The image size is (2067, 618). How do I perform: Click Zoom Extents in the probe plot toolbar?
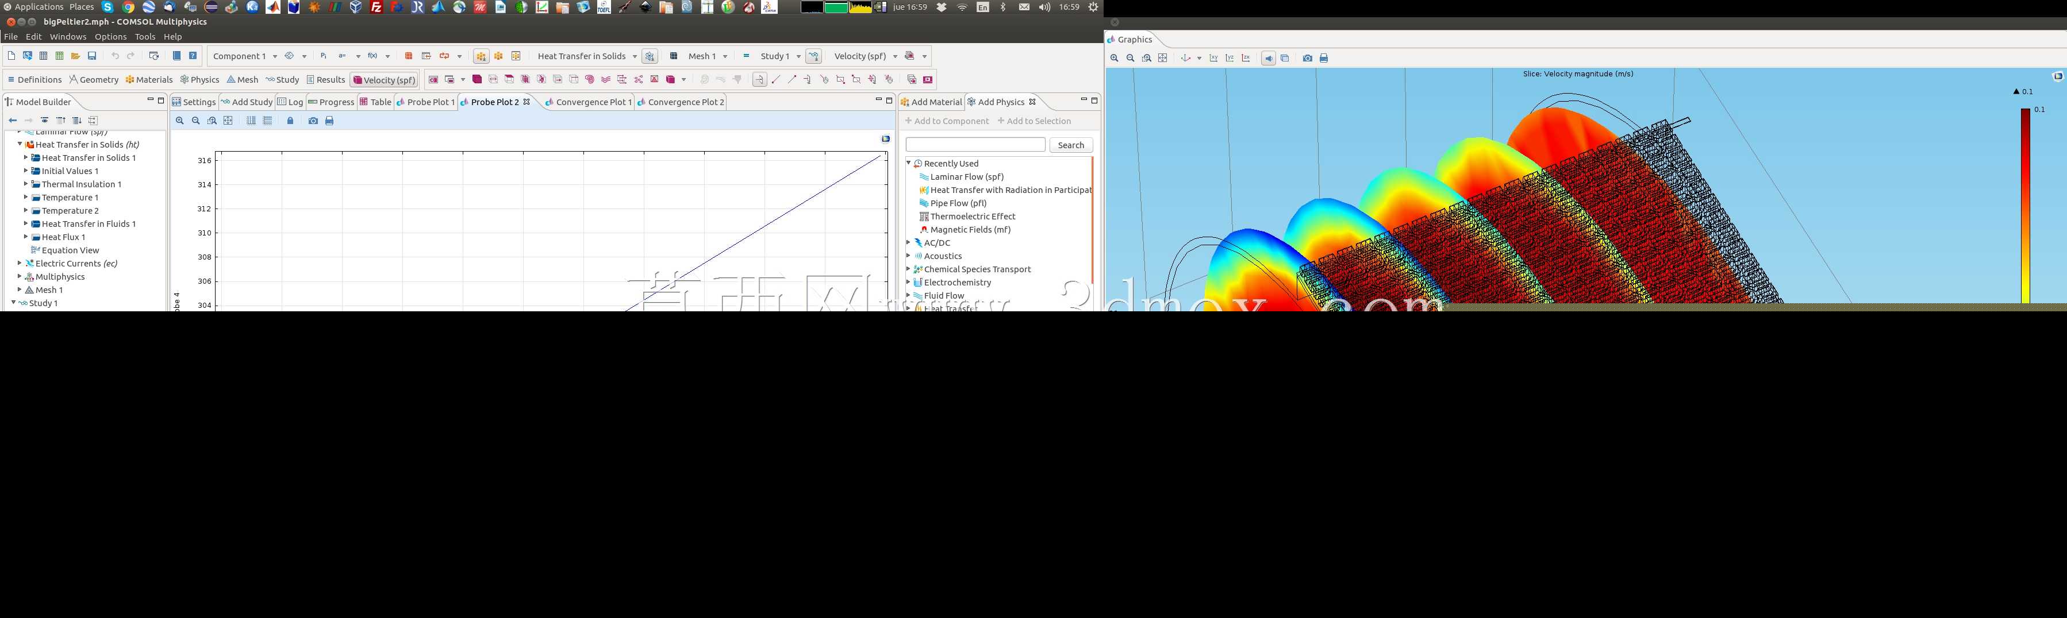tap(228, 121)
